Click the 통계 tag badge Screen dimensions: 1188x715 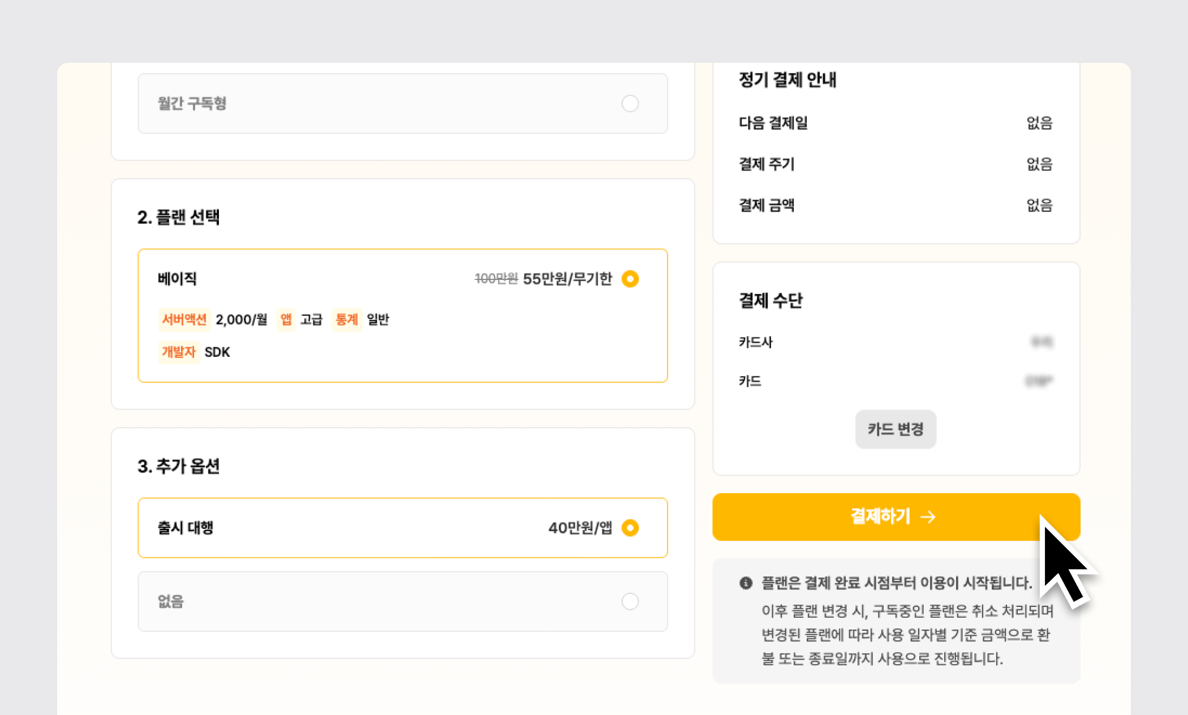tap(346, 320)
